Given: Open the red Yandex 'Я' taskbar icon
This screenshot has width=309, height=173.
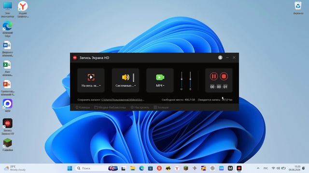Looking at the screenshot, I should [x=159, y=168].
